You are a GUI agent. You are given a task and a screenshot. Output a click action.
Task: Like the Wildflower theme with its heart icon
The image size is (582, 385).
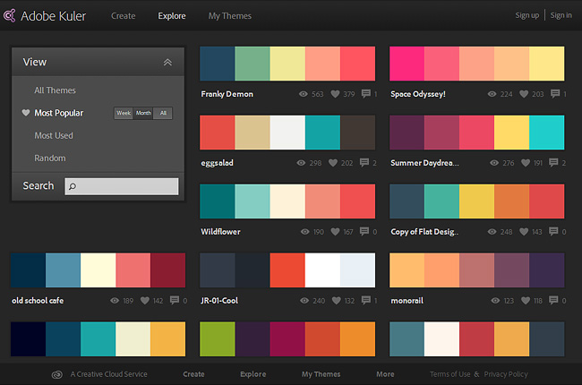[334, 232]
